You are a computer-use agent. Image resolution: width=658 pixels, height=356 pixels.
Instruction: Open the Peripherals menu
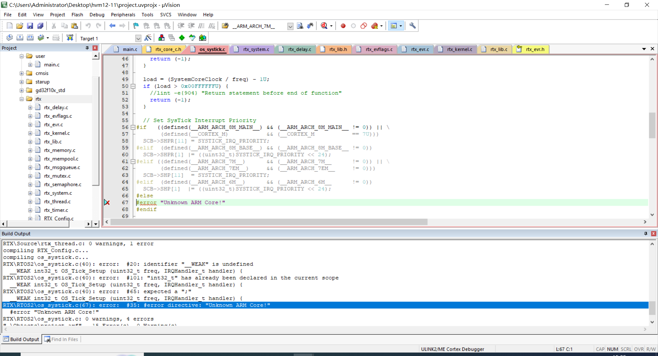[123, 15]
